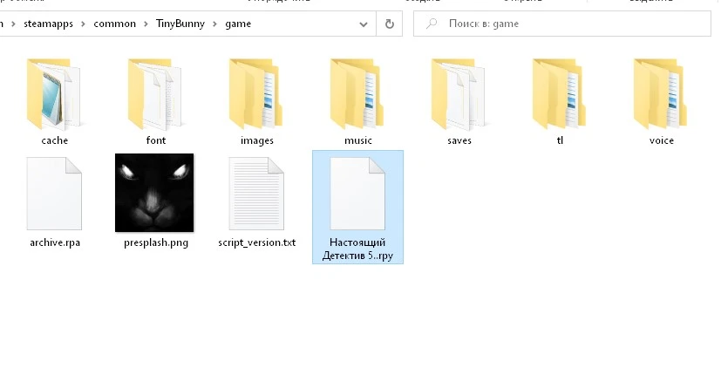
Task: Select the Настоящий Детектив 5..rpy file icon
Action: click(357, 194)
